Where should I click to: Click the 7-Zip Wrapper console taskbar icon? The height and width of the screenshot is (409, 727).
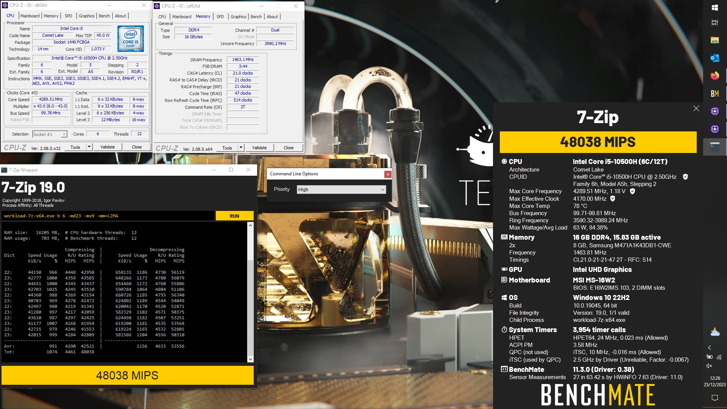[715, 147]
